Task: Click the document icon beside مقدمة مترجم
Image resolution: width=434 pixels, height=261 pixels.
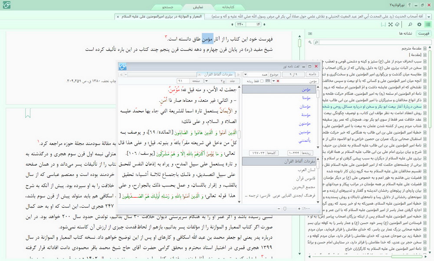Action: (425, 48)
